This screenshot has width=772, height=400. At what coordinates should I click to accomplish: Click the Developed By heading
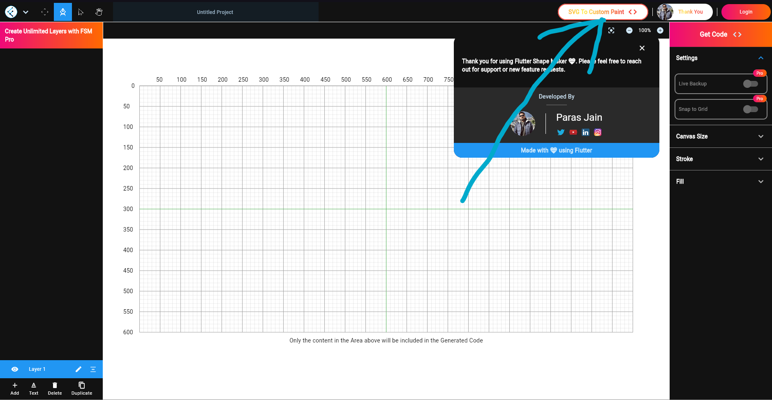[557, 97]
